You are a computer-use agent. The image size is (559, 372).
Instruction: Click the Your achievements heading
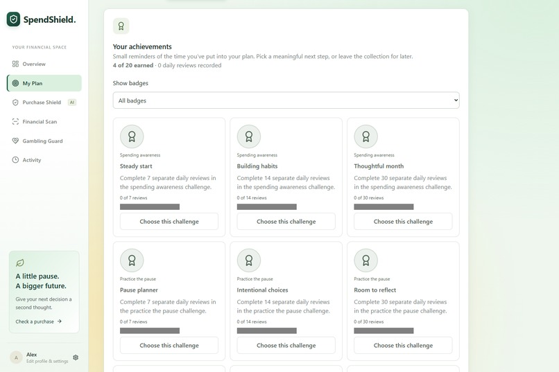[142, 46]
